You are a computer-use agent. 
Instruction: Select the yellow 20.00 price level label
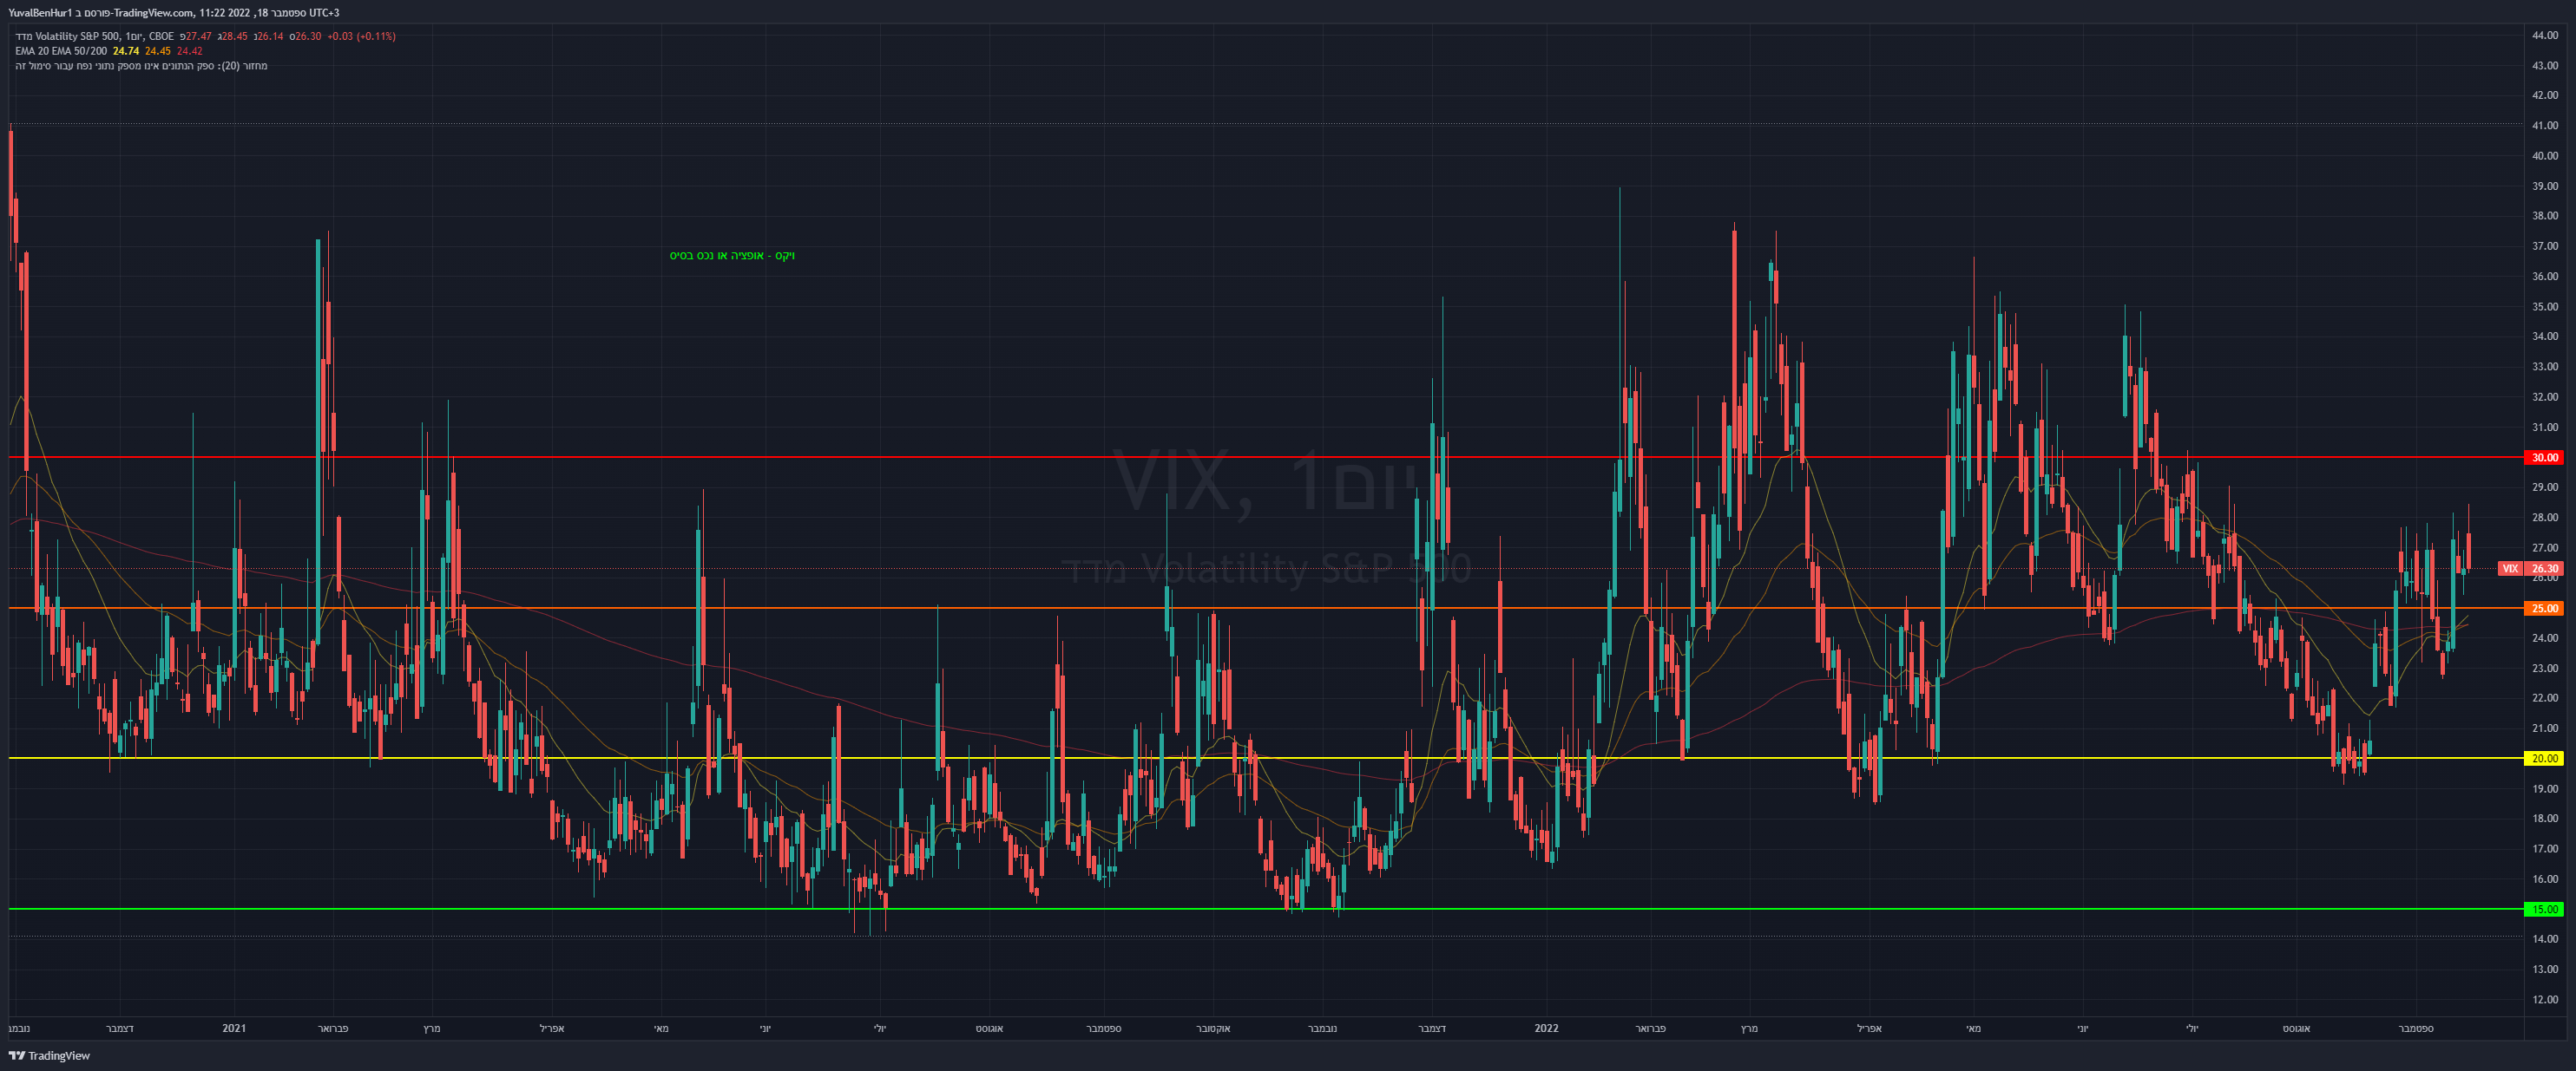pyautogui.click(x=2544, y=758)
